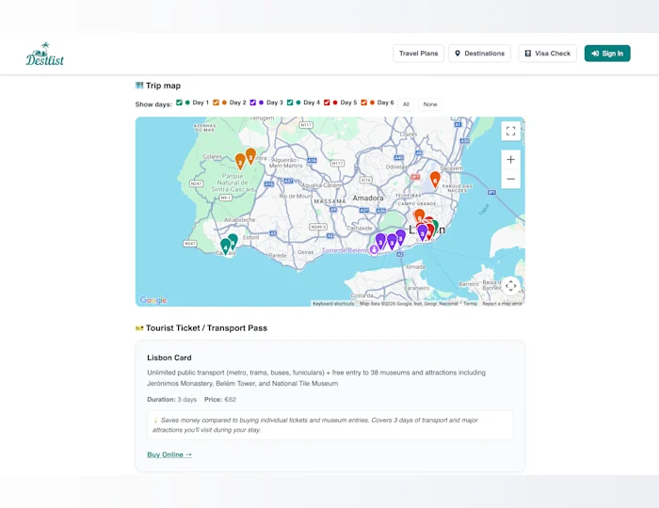The image size is (659, 508).
Task: Toggle the Day 1 checkbox
Action: [179, 103]
